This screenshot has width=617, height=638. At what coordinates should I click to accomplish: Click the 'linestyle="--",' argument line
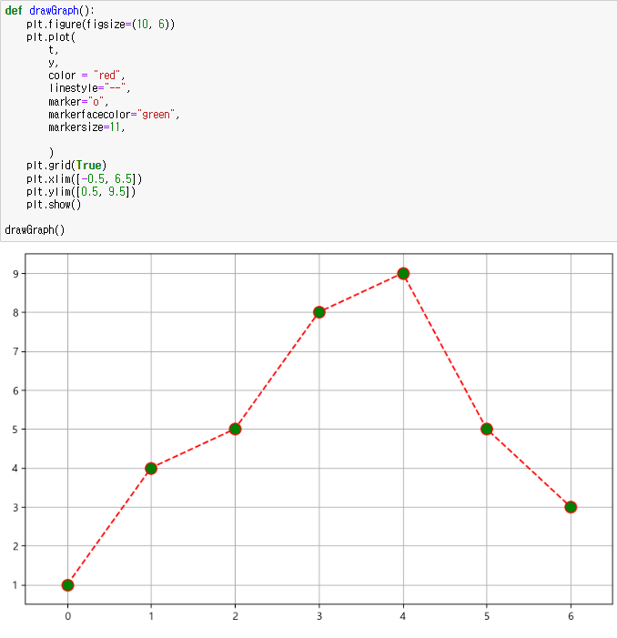pos(89,88)
